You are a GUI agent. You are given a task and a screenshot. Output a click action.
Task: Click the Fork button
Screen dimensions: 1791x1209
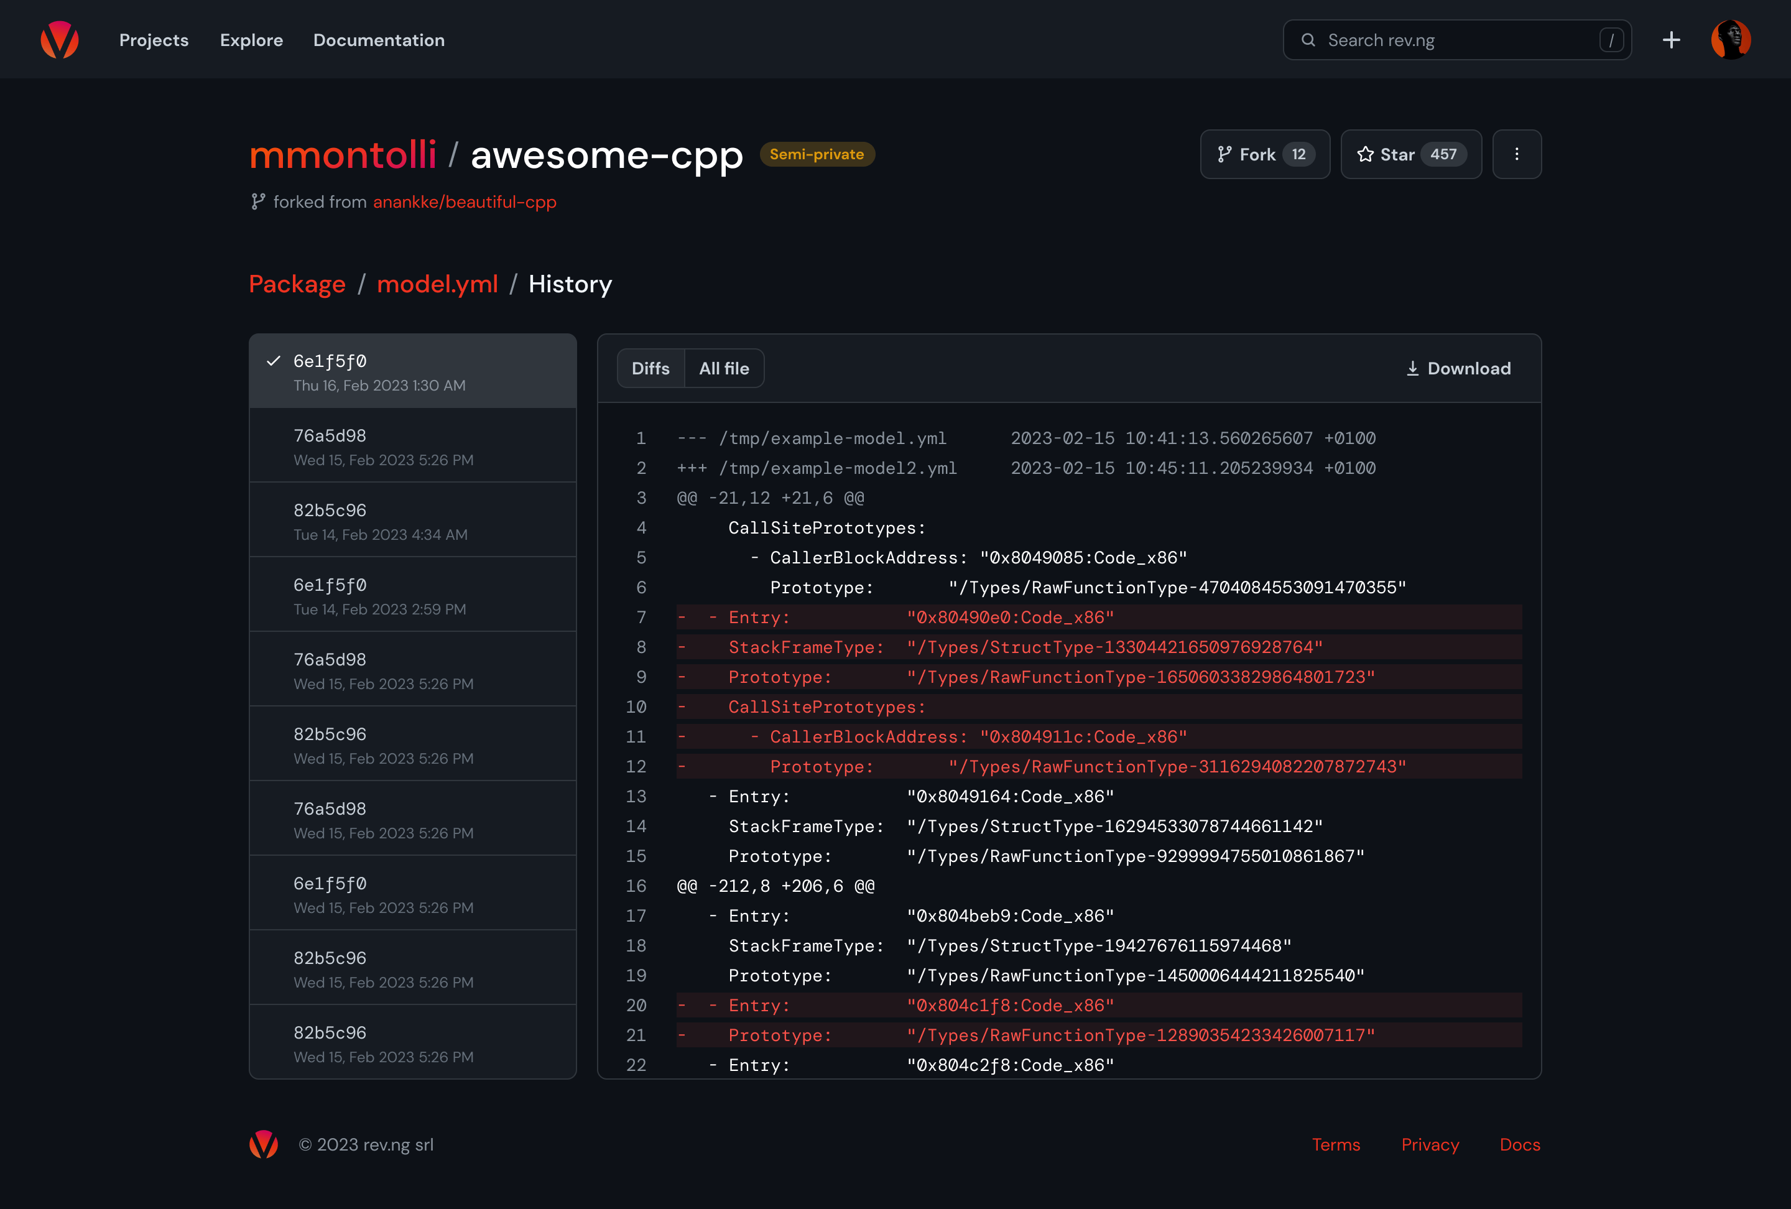tap(1264, 154)
